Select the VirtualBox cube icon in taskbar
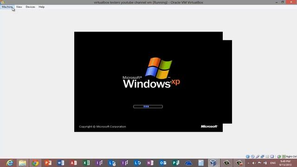The width and height of the screenshot is (297, 167). pyautogui.click(x=213, y=163)
